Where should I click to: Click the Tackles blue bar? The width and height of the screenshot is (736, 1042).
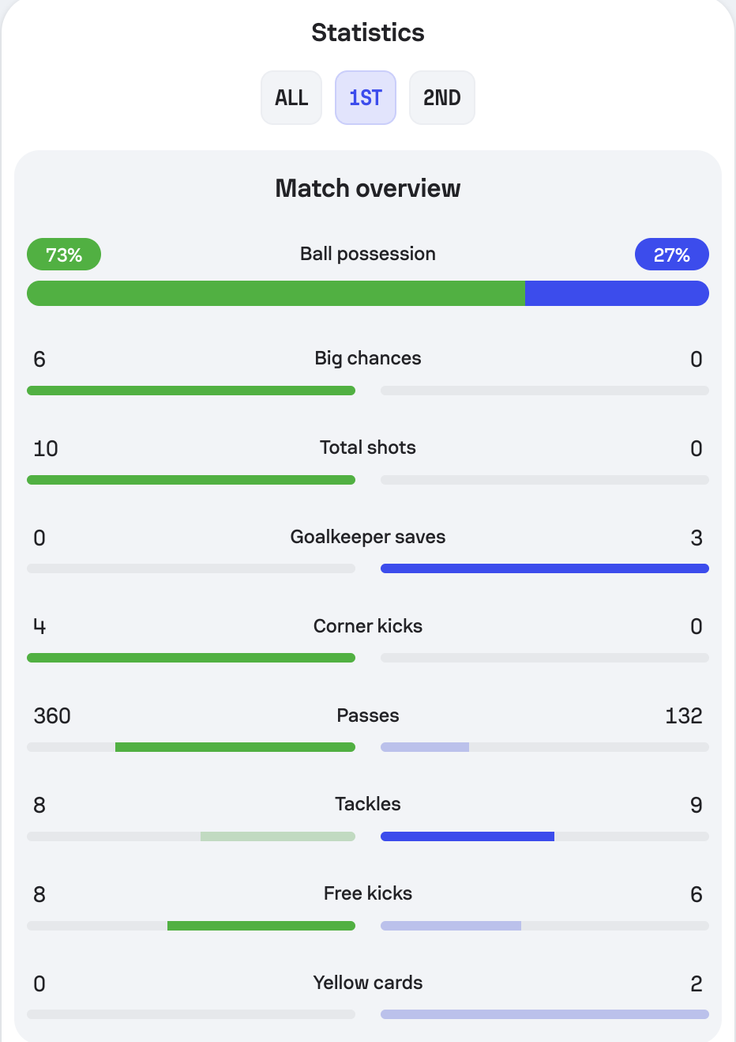tap(468, 836)
